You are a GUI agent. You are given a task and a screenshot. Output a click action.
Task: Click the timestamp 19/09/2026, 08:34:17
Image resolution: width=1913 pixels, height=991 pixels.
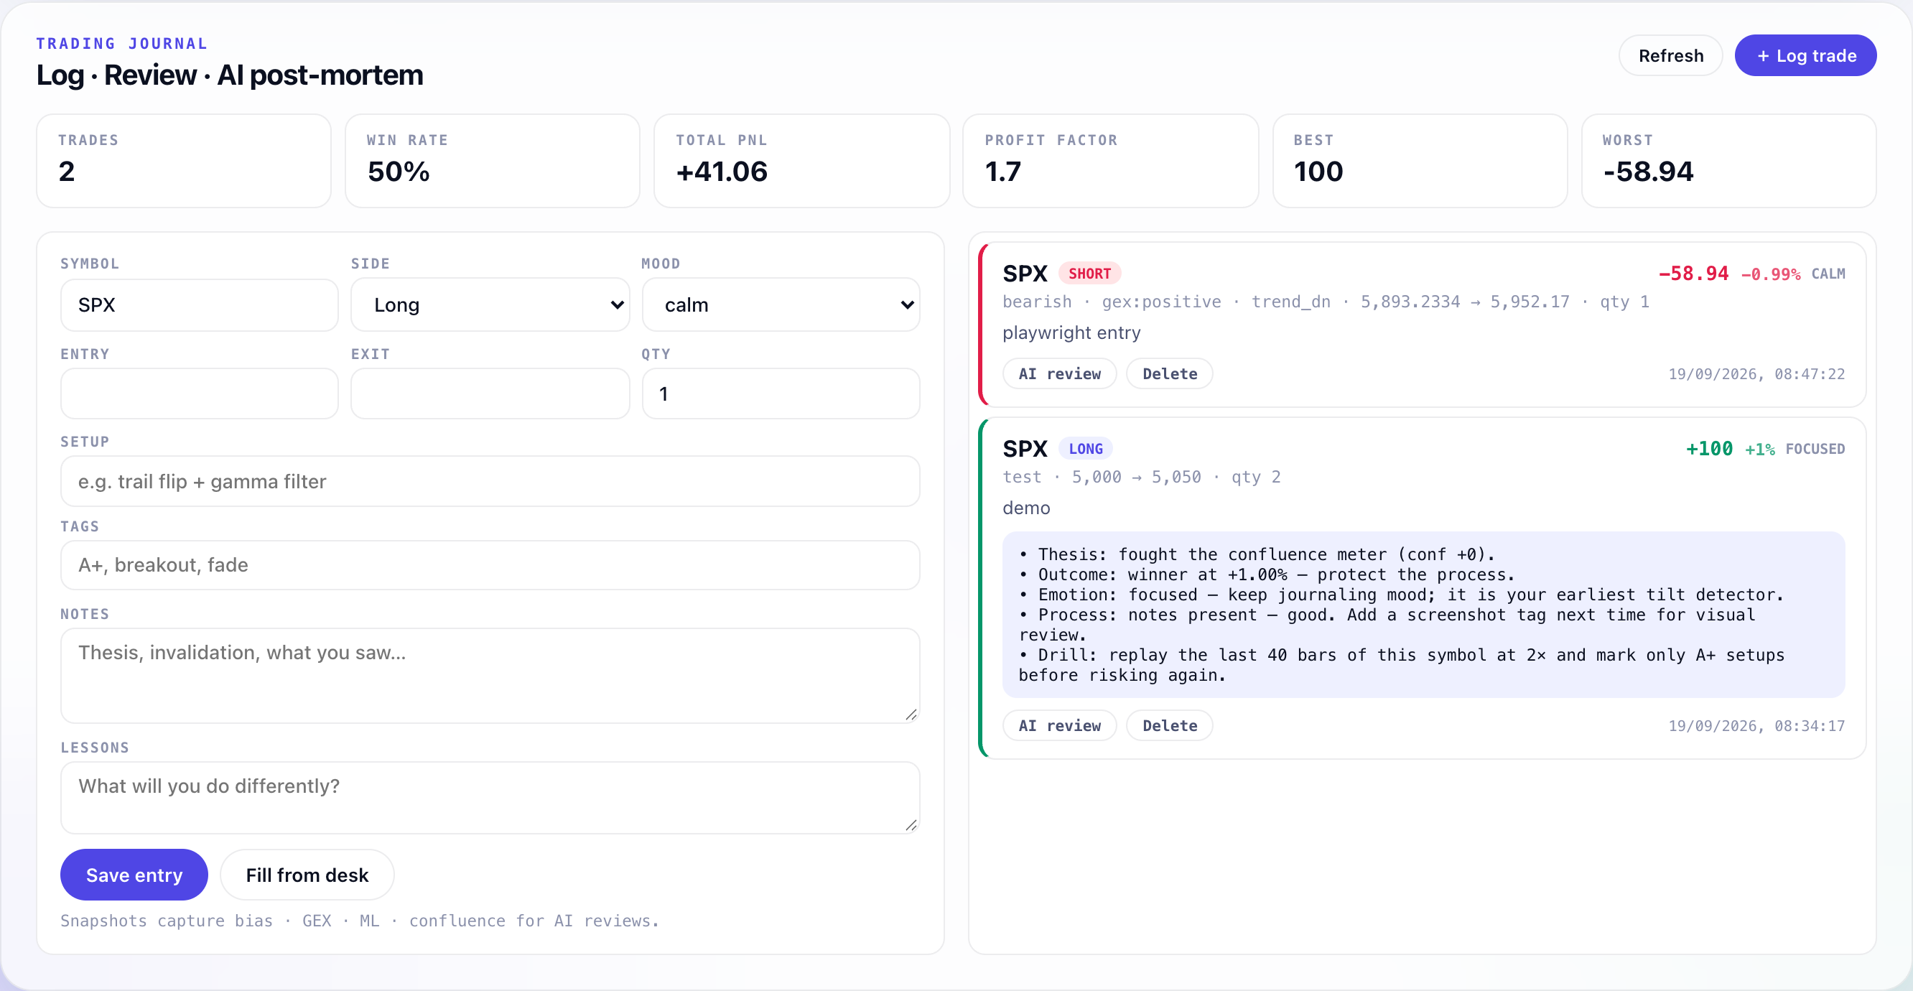click(1756, 727)
